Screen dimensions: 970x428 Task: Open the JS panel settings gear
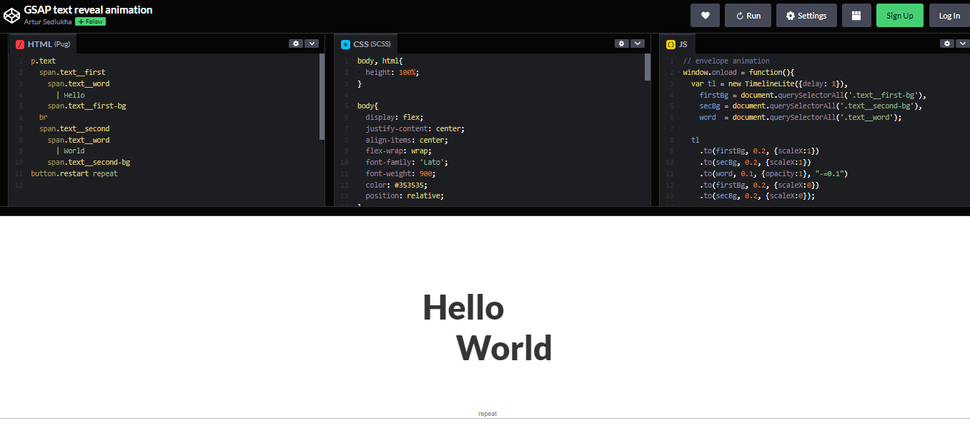click(947, 44)
